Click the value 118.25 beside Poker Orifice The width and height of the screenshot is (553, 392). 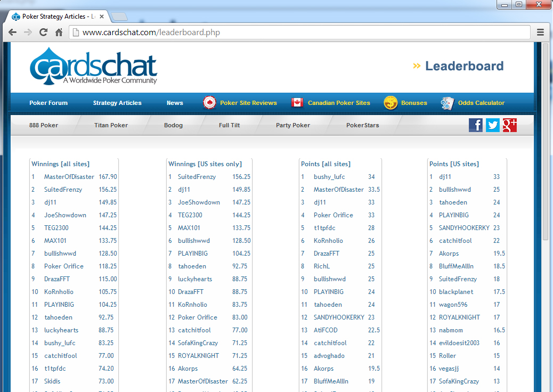(108, 266)
